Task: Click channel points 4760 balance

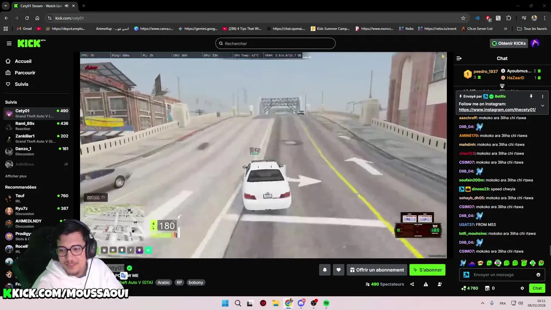Action: tap(470, 288)
